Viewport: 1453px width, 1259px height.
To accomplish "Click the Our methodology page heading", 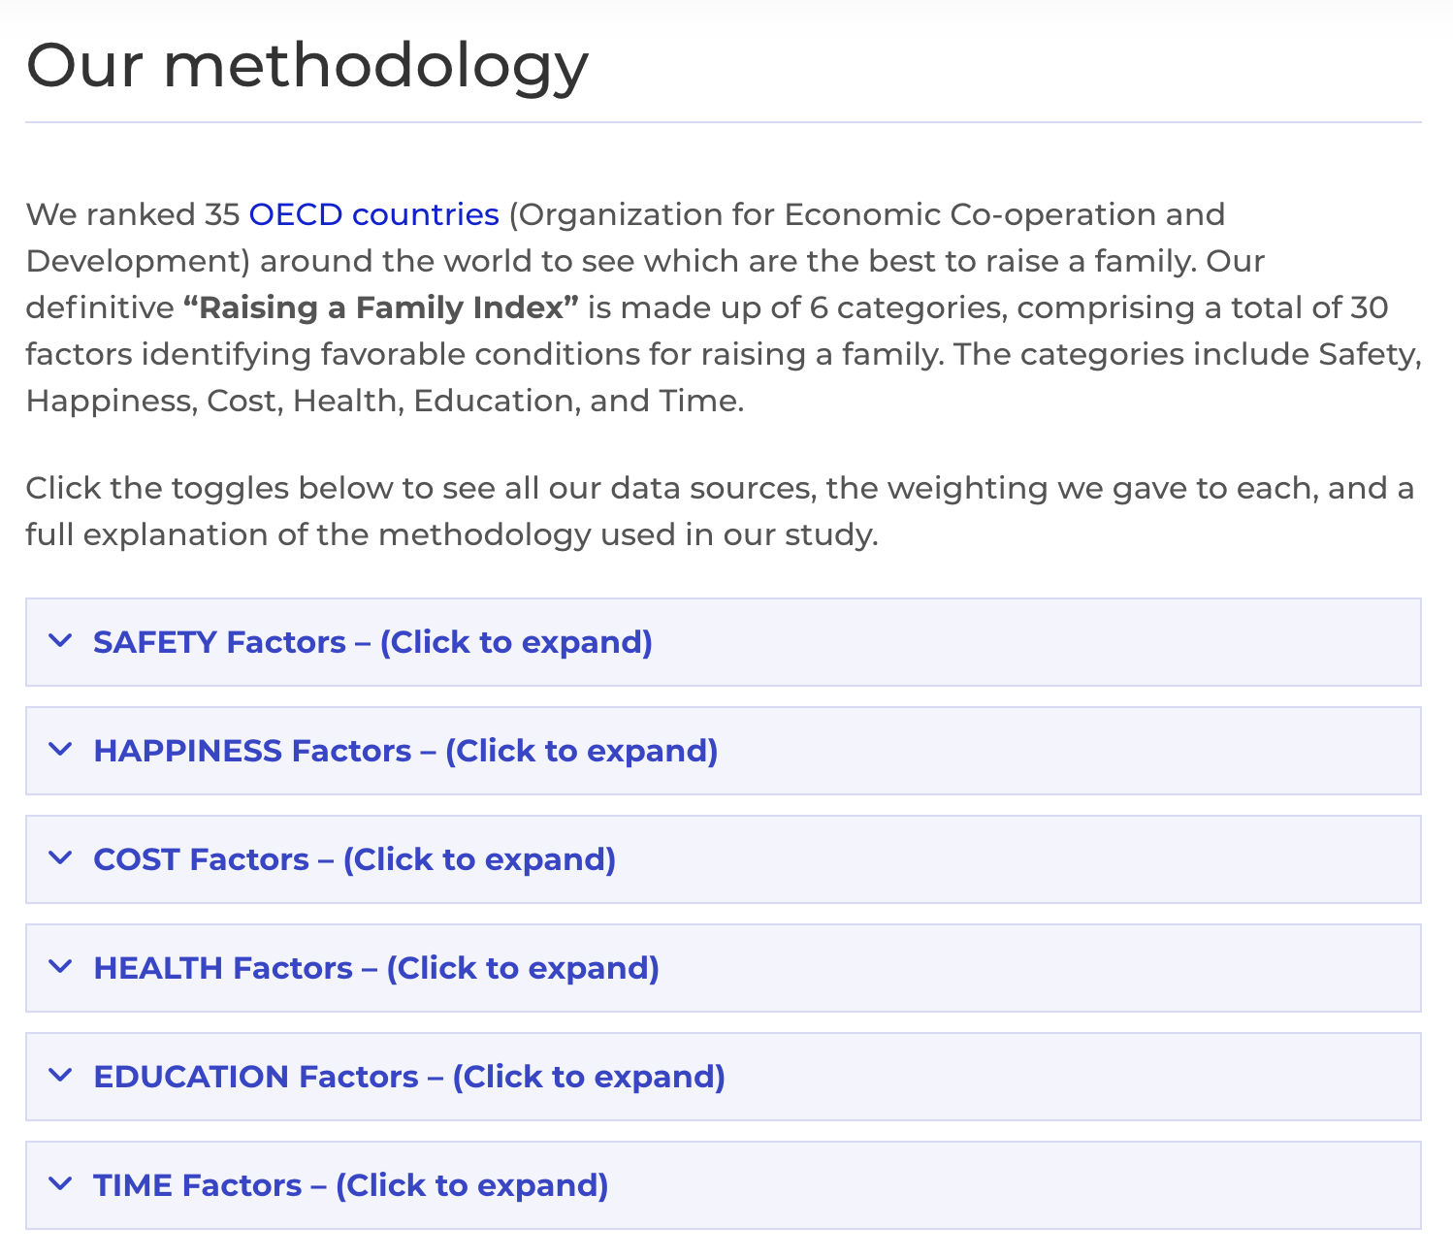I will tap(307, 64).
